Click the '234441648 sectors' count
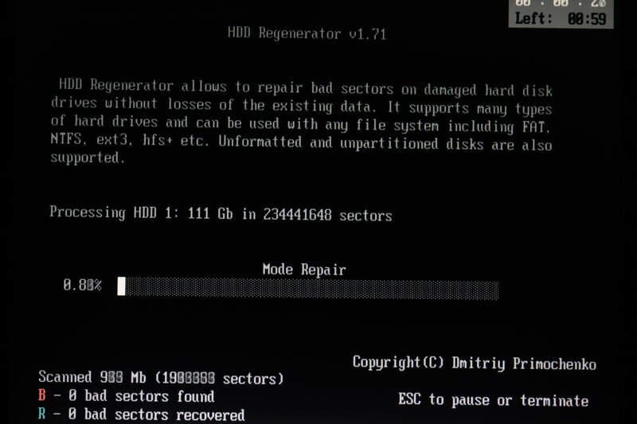The height and width of the screenshot is (424, 637). pyautogui.click(x=327, y=215)
